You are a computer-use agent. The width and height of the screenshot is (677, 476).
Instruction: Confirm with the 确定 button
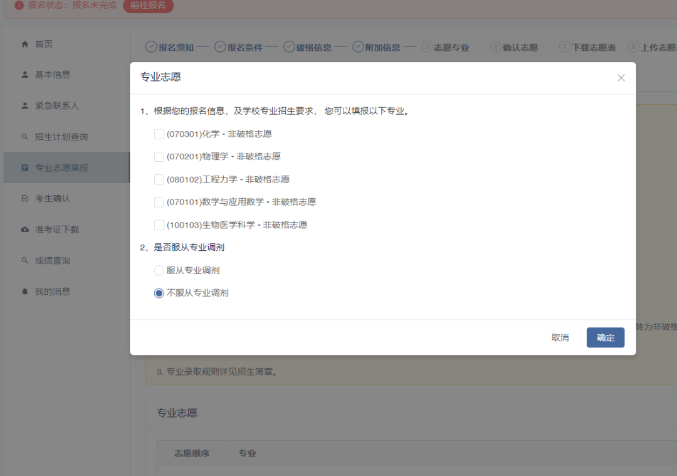point(606,337)
